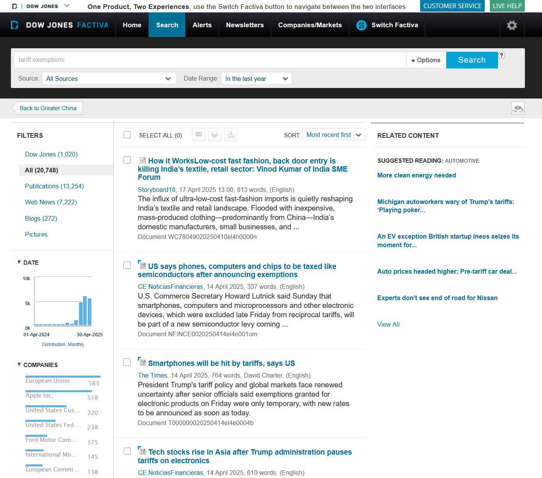542x478 pixels.
Task: Click the article icon beside Smartphones headline
Action: [142, 362]
